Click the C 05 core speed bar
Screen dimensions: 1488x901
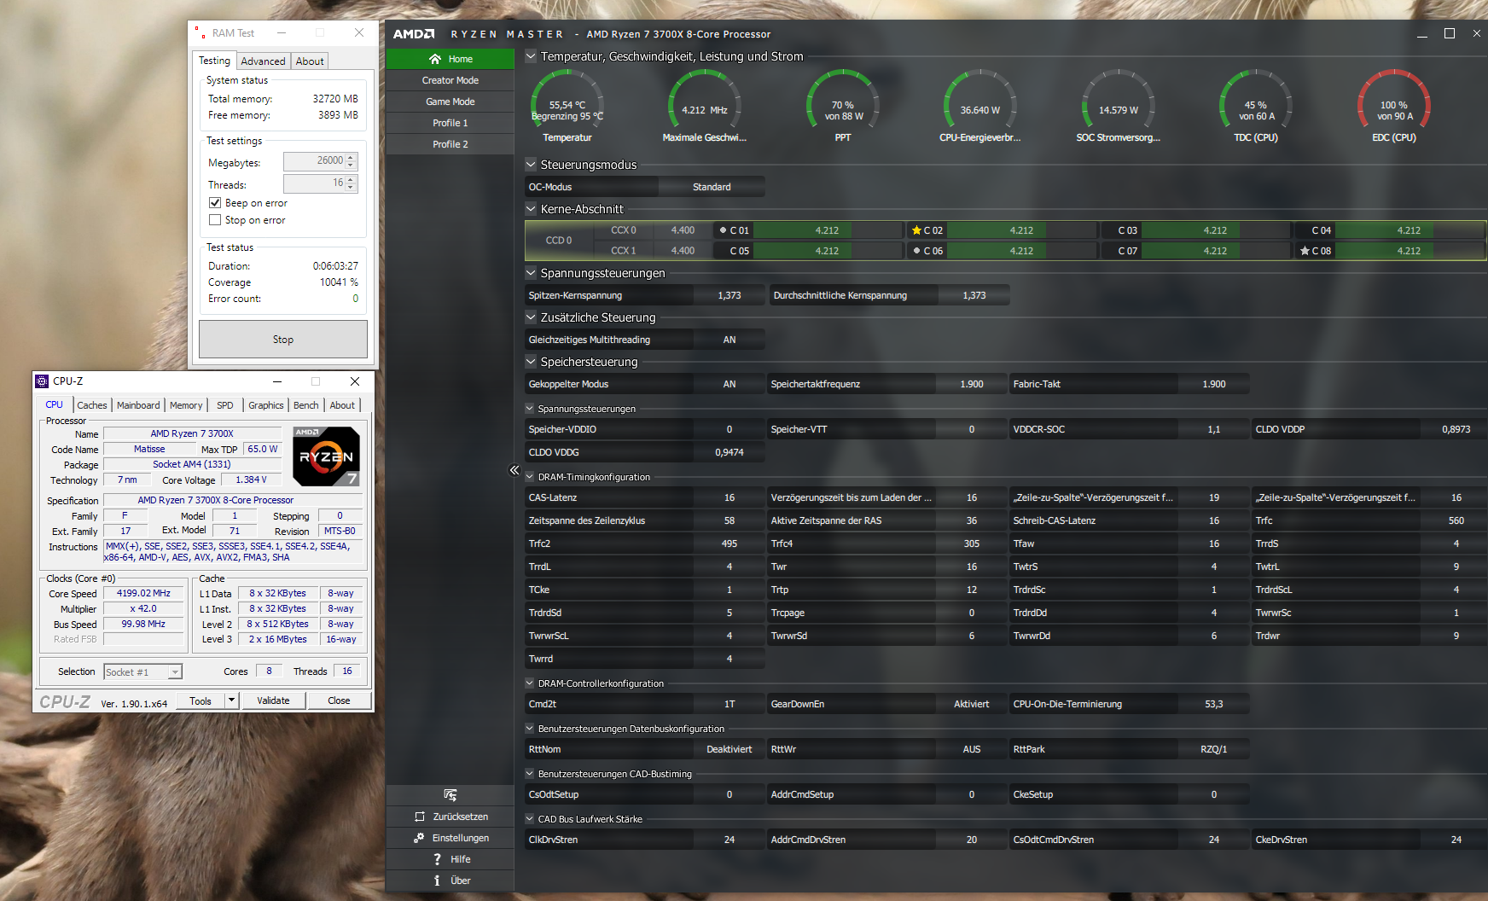[827, 251]
